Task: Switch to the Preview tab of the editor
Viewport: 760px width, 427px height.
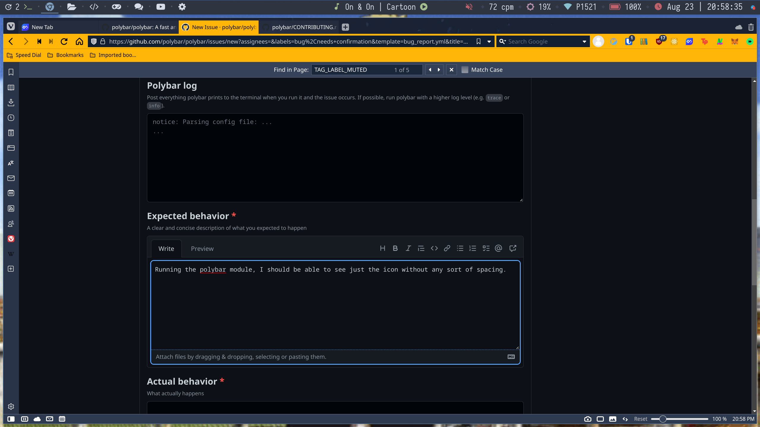Action: coord(202,248)
